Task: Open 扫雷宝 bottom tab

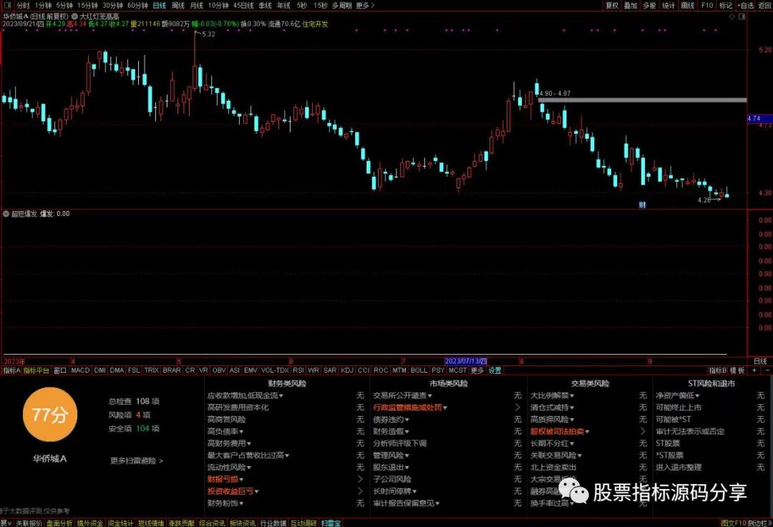Action: point(331,523)
